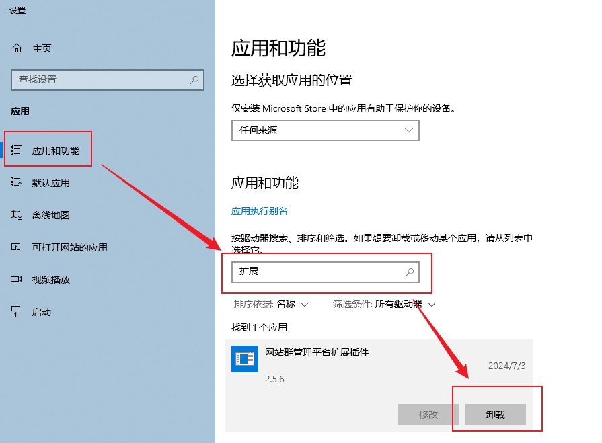Expand the 筛选条件: 所有驱动器 filter dropdown
This screenshot has width=602, height=443.
tap(384, 304)
